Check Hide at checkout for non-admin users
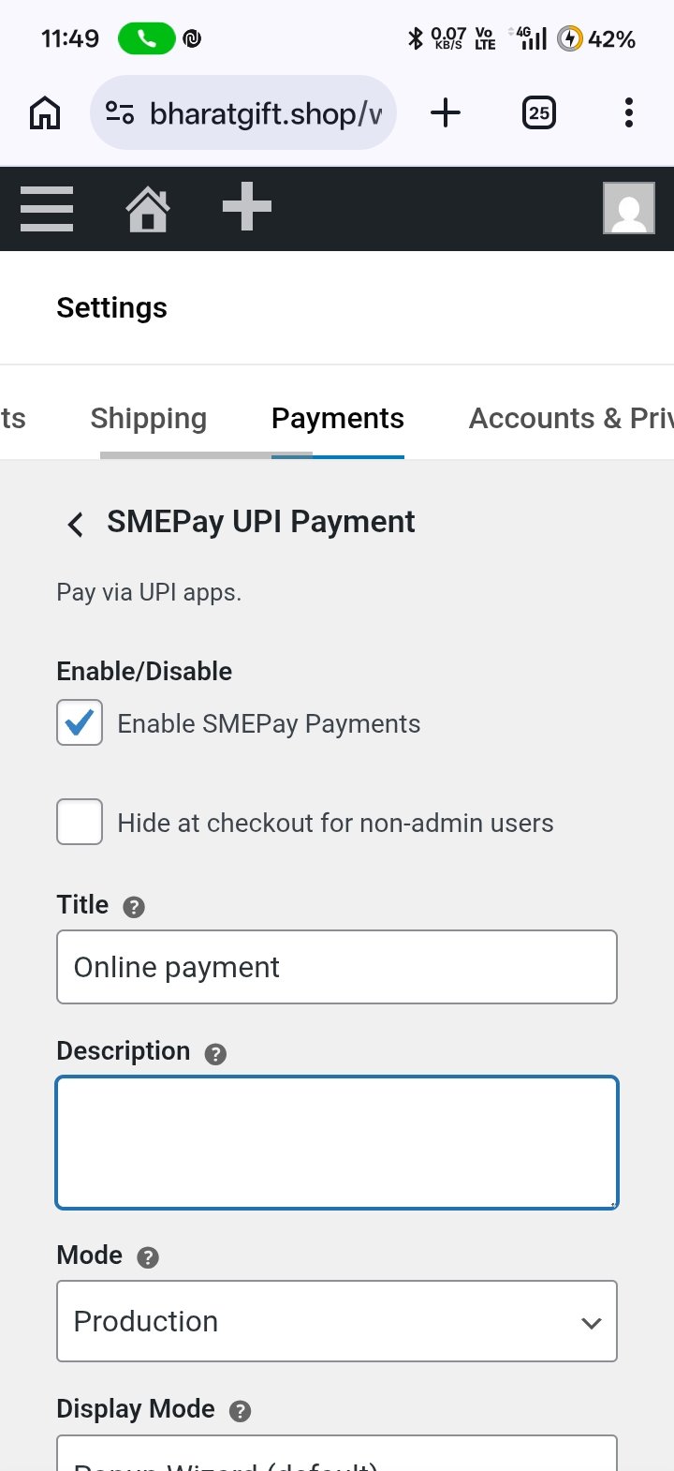This screenshot has height=1471, width=674. click(80, 822)
